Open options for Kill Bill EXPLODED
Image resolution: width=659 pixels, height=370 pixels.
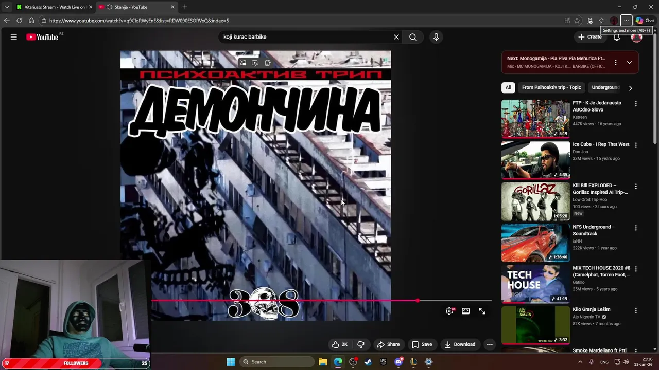click(x=636, y=187)
